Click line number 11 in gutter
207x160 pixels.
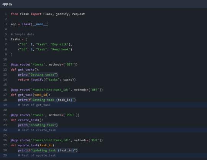tap(5, 65)
